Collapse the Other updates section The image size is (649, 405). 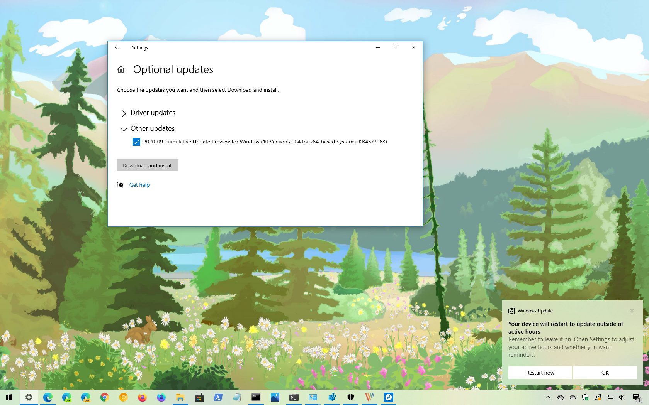pyautogui.click(x=124, y=129)
